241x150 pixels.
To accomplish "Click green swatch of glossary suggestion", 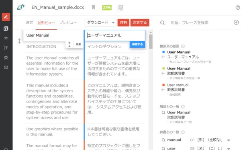I will (163, 68).
